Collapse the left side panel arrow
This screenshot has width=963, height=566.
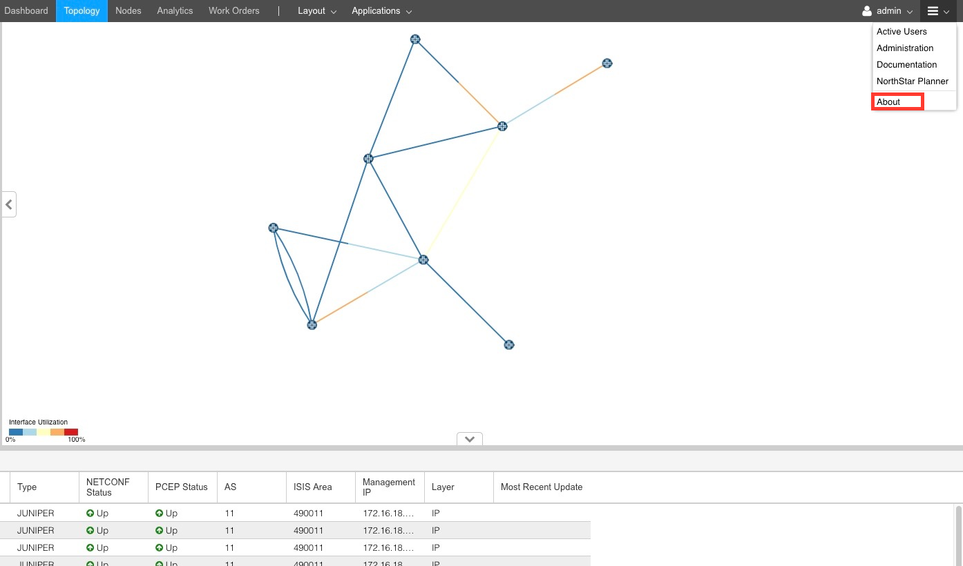click(8, 204)
